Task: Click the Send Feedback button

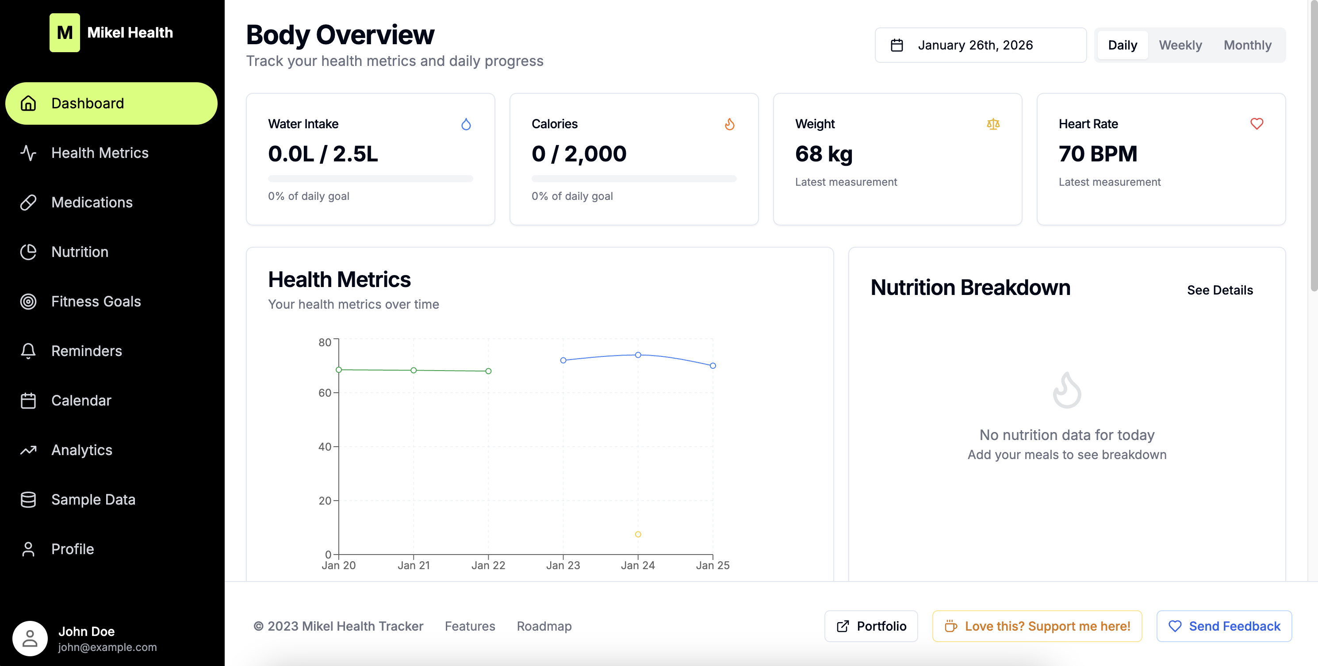Action: pyautogui.click(x=1224, y=626)
